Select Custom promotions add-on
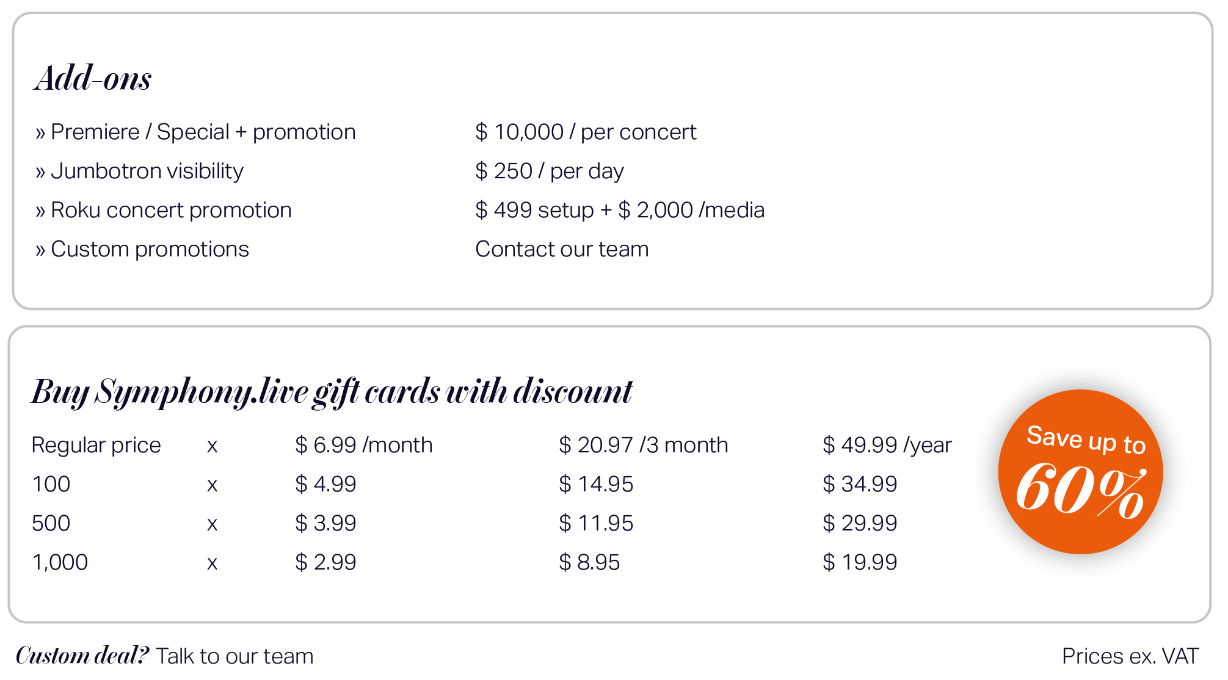The height and width of the screenshot is (680, 1228). pyautogui.click(x=142, y=249)
